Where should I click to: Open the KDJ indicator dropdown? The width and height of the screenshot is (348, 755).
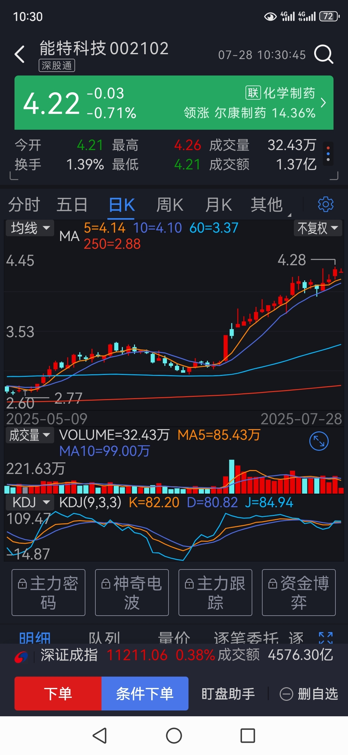[x=30, y=502]
